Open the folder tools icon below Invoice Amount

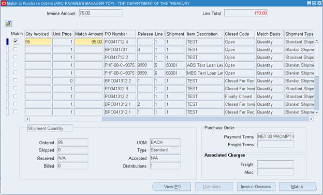(8, 23)
